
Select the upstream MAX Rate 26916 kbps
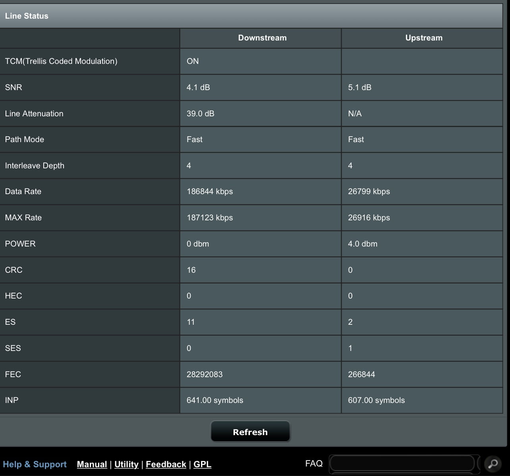tap(369, 218)
